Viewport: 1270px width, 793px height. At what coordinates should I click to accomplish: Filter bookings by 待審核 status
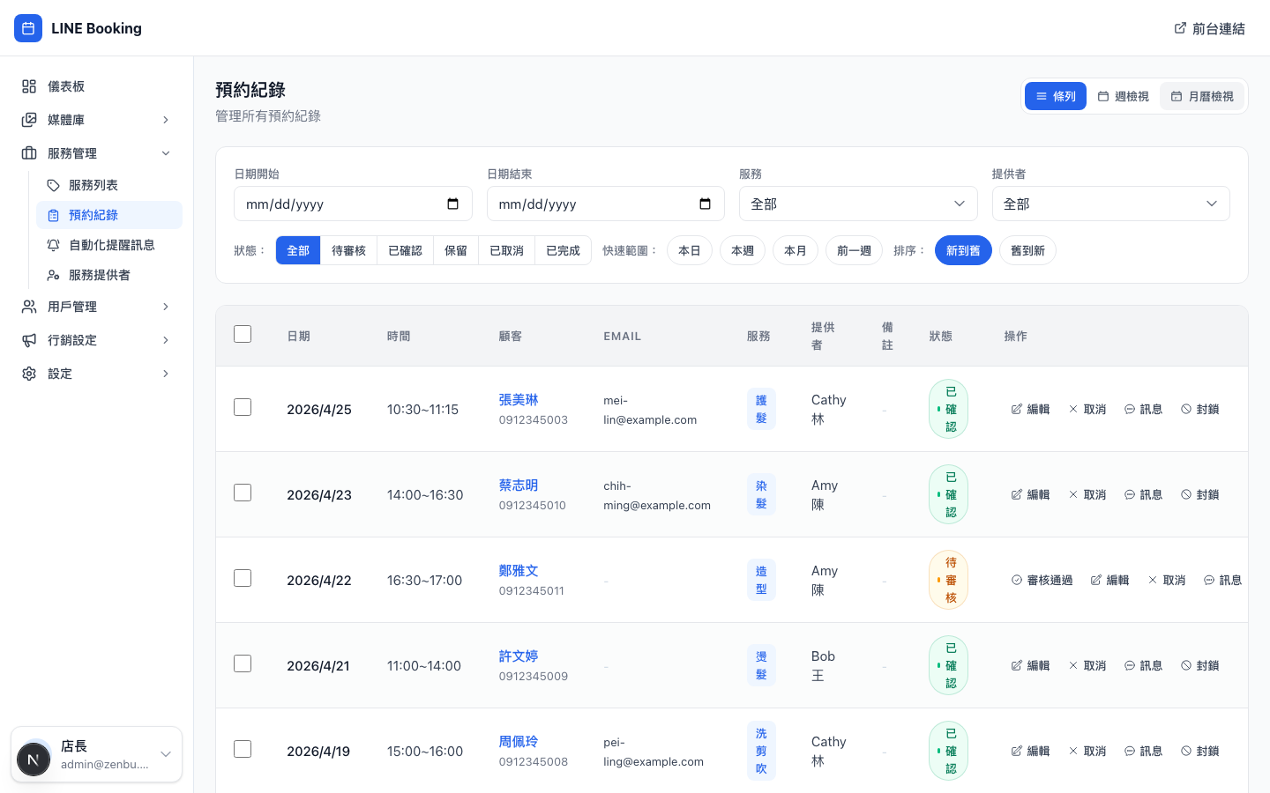click(348, 250)
